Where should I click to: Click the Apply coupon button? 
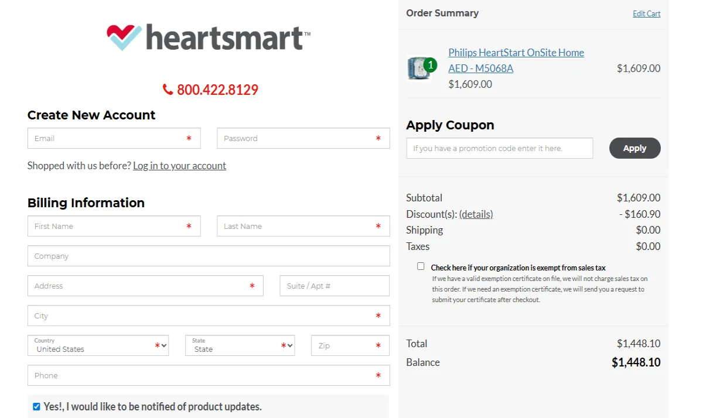click(634, 148)
